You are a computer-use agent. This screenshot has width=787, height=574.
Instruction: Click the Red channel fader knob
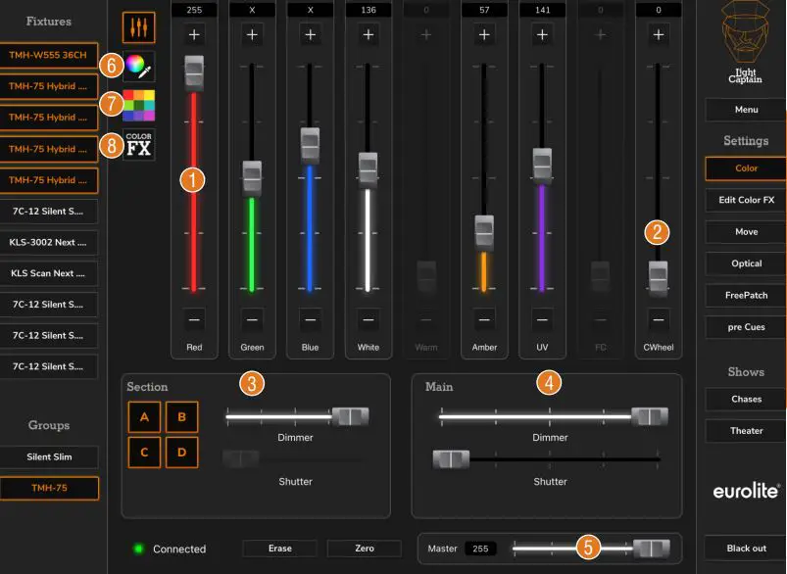pos(194,72)
